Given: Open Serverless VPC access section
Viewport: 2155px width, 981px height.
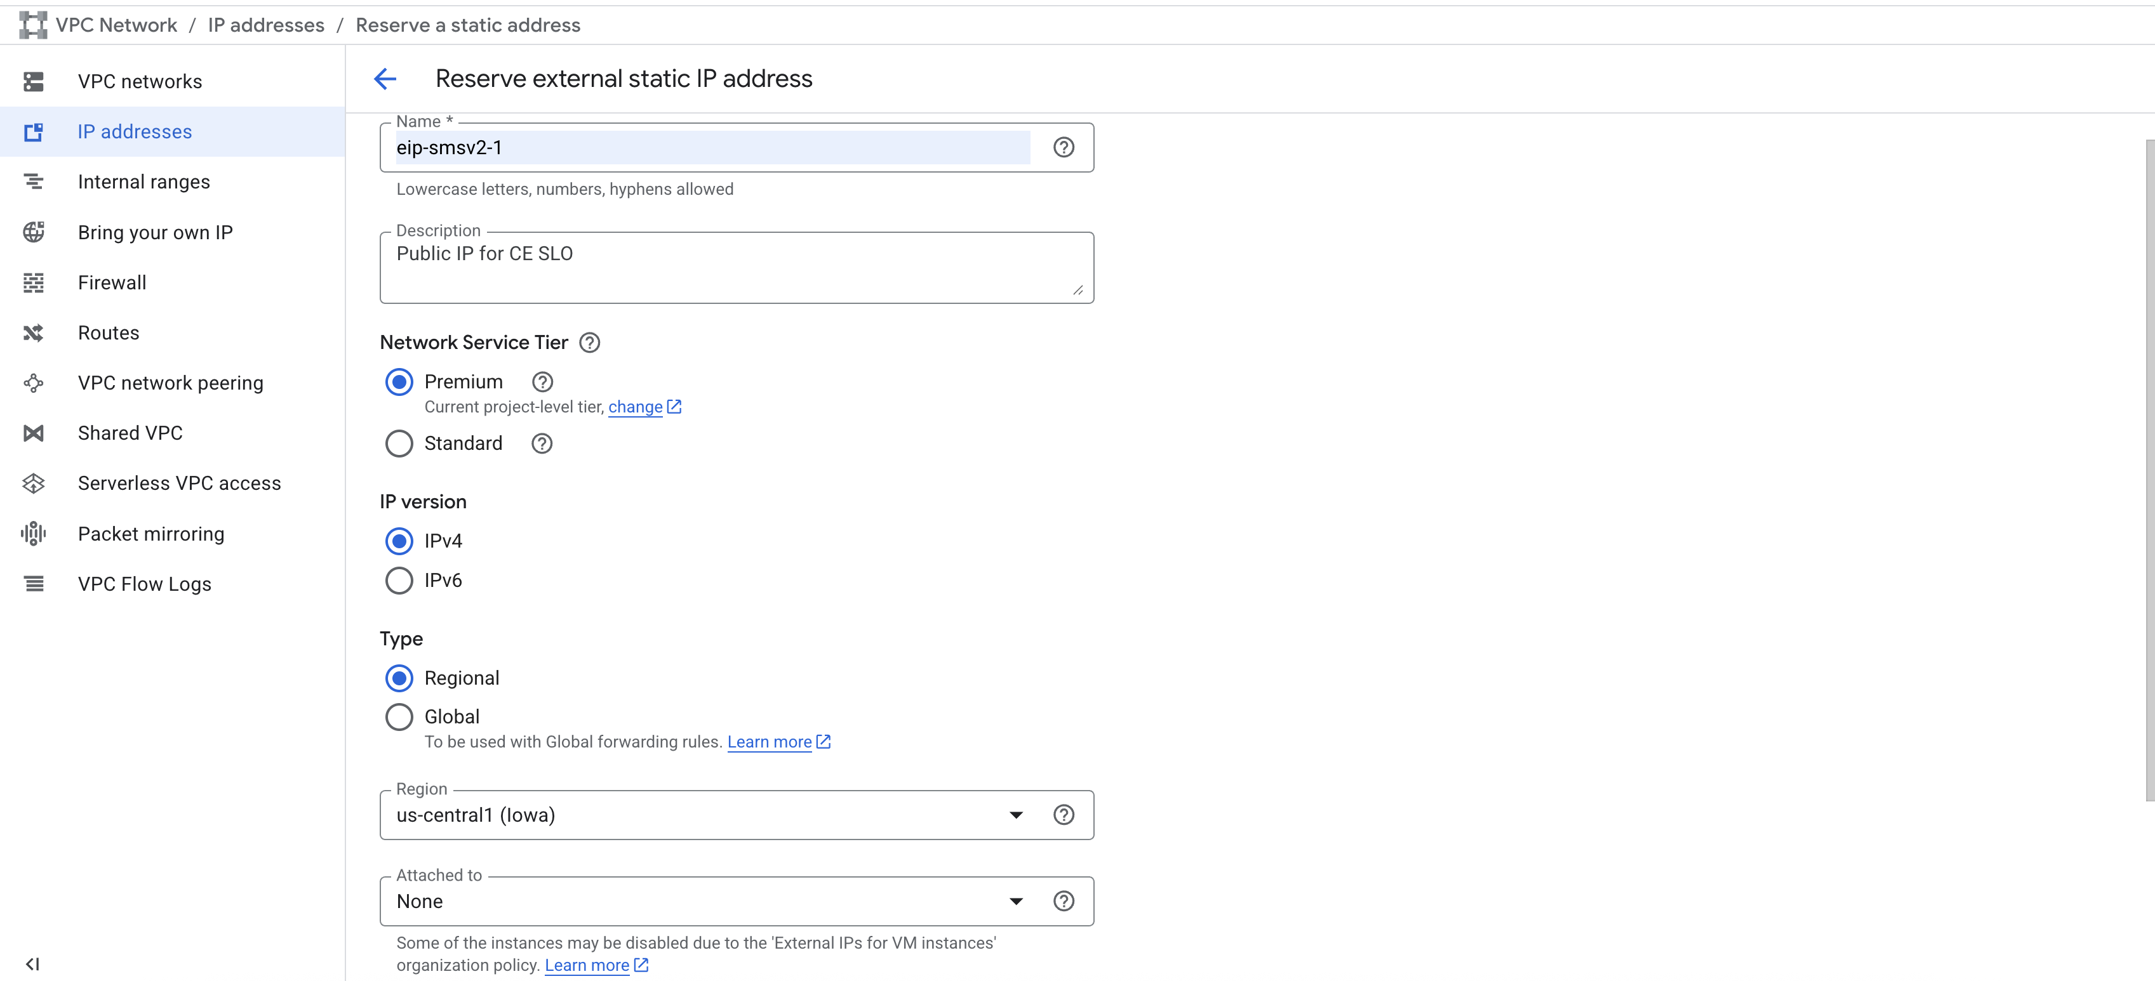Looking at the screenshot, I should tap(179, 482).
